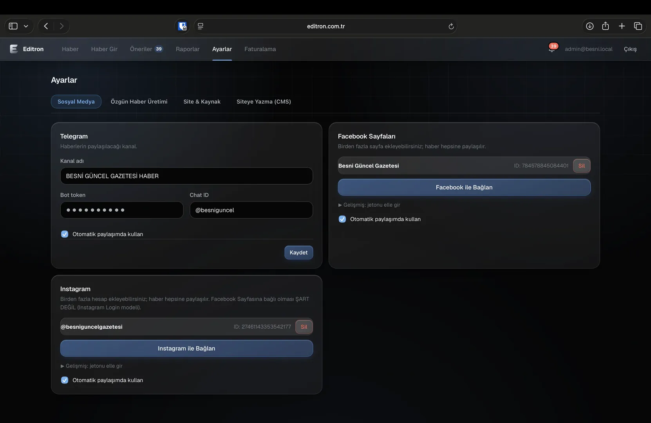The width and height of the screenshot is (651, 423).
Task: Toggle Telegram Otomatik paylaşımda kullan checkbox
Action: coord(65,234)
